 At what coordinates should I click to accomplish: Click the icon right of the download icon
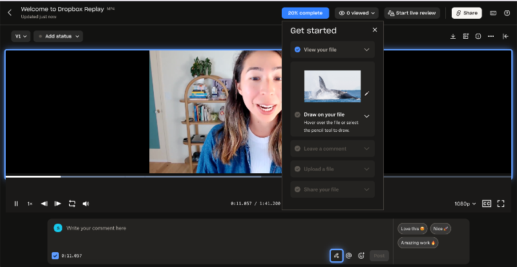[465, 36]
